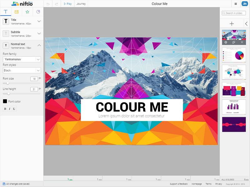Click the blue cloud account icon
Image resolution: width=250 pixels, height=187 pixels.
pyautogui.click(x=245, y=4)
